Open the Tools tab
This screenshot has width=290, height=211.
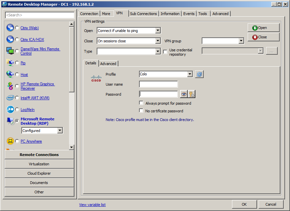click(203, 14)
